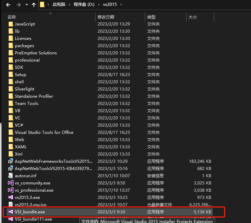This screenshot has width=251, height=223.
Task: Select the professional folder icon
Action: [11, 60]
